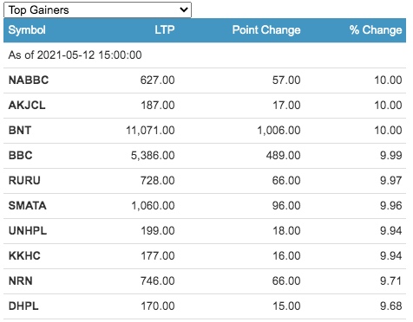Open the BBC symbol link
The image size is (413, 322).
[x=21, y=156]
